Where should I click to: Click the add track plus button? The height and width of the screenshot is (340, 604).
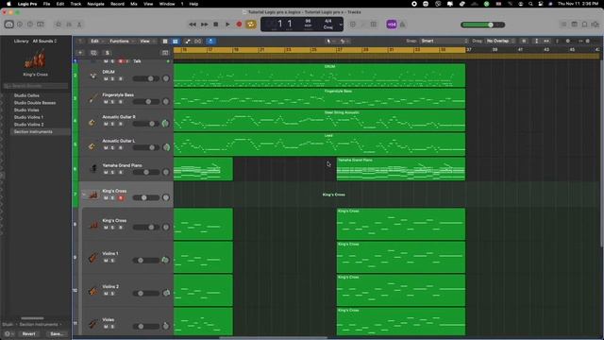[x=80, y=53]
